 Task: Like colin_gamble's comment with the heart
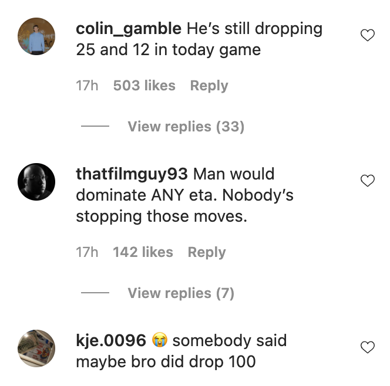tap(367, 36)
